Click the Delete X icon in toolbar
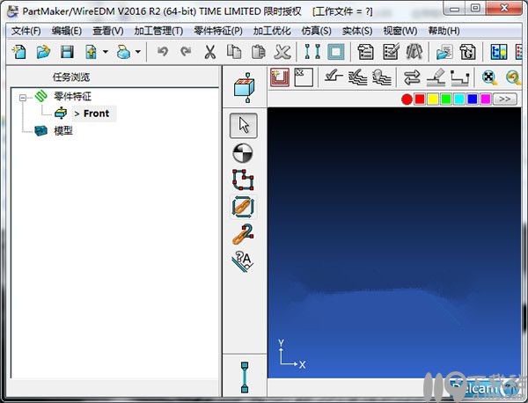Screen dimensions: 528x403 click(282, 52)
